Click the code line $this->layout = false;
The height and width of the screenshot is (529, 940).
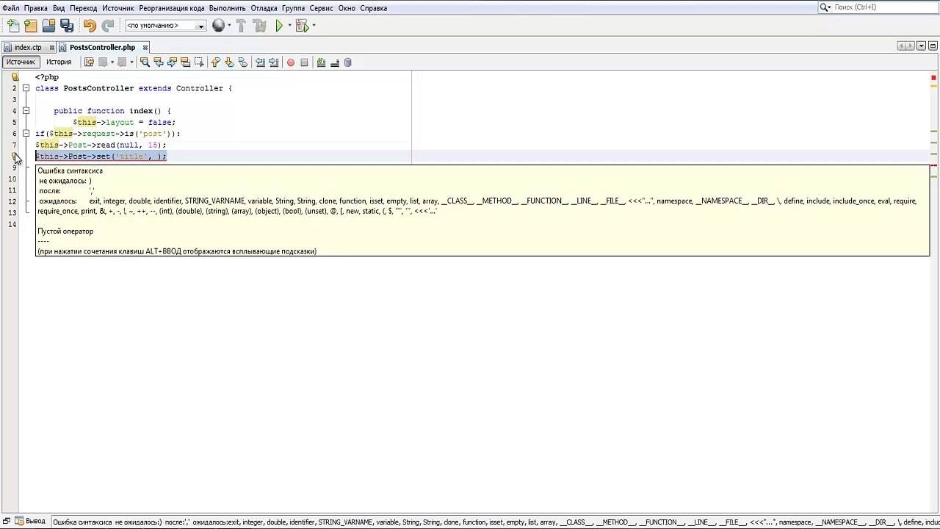(x=124, y=122)
